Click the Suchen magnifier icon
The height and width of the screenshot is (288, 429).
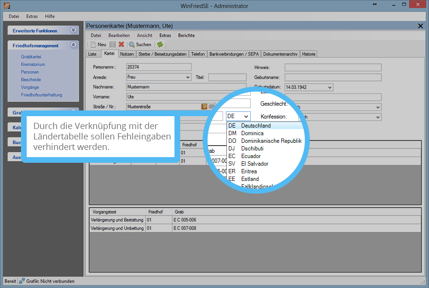click(x=132, y=44)
